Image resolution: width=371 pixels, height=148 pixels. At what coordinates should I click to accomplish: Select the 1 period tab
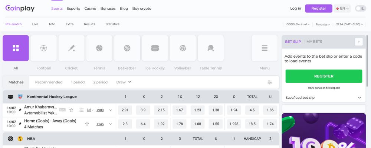(78, 82)
